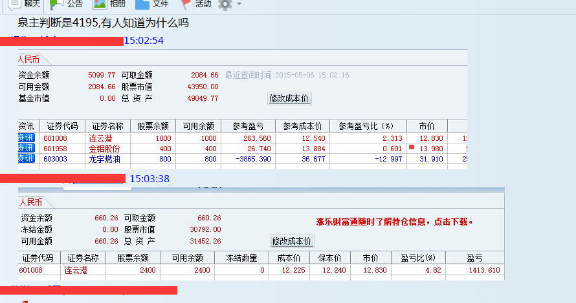
Task: Open the 活动 activities tab
Action: point(196,4)
